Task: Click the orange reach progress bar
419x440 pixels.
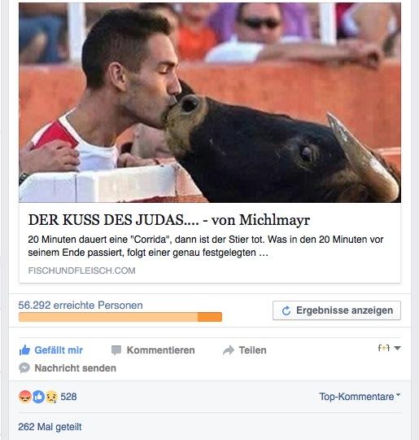Action: [120, 317]
